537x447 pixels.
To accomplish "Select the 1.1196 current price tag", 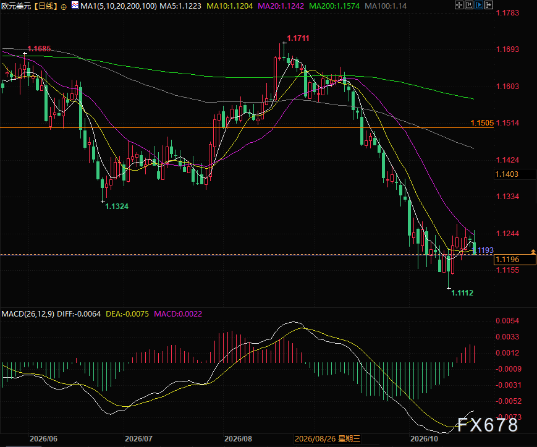I will pos(515,259).
